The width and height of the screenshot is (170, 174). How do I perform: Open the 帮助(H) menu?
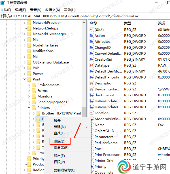[x=70, y=10]
